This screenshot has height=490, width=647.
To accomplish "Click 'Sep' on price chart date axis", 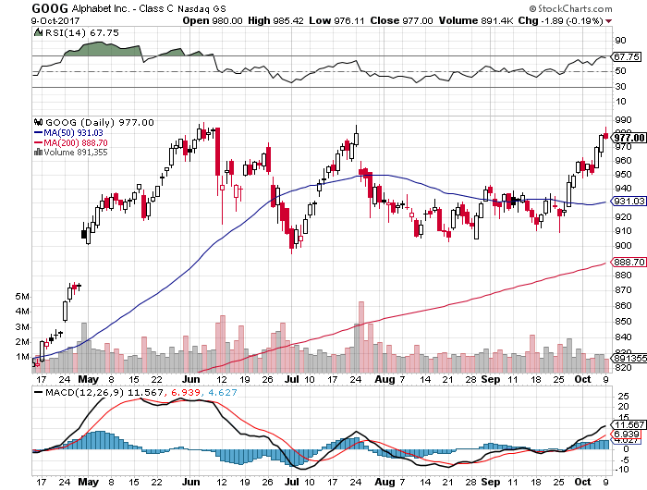I will [491, 379].
